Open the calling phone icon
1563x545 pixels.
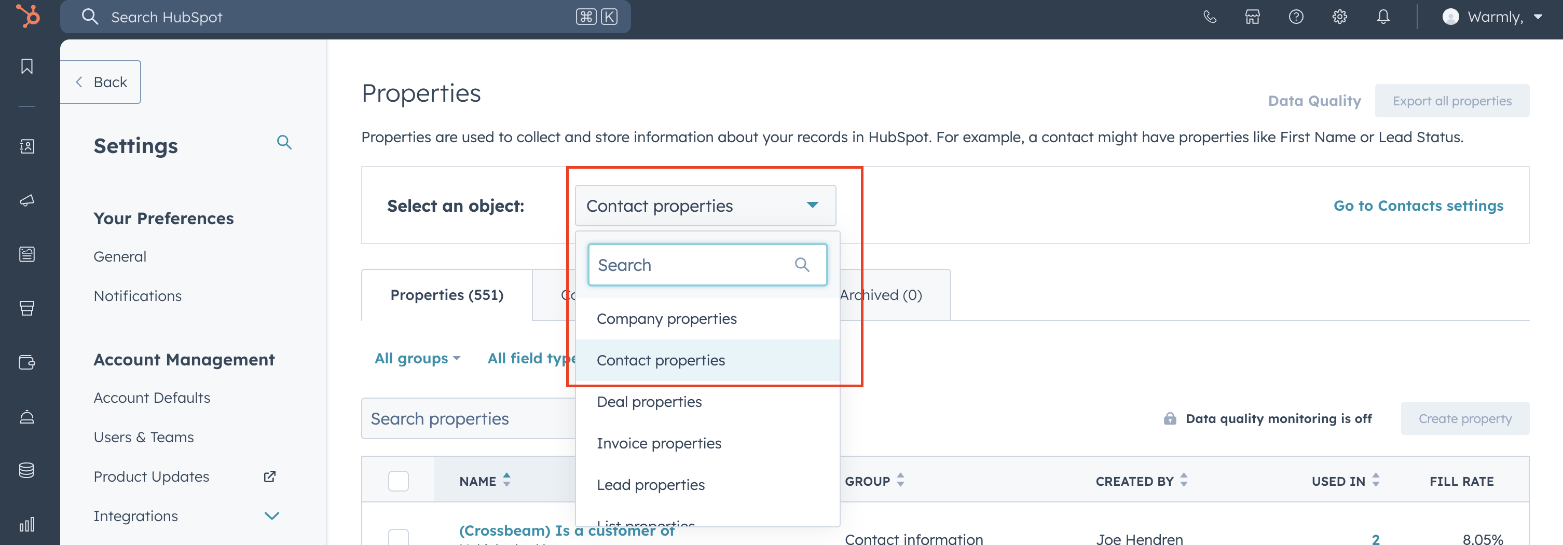pyautogui.click(x=1209, y=17)
